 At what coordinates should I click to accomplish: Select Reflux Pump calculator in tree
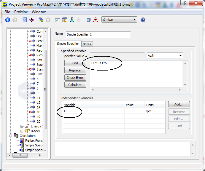(x=34, y=140)
